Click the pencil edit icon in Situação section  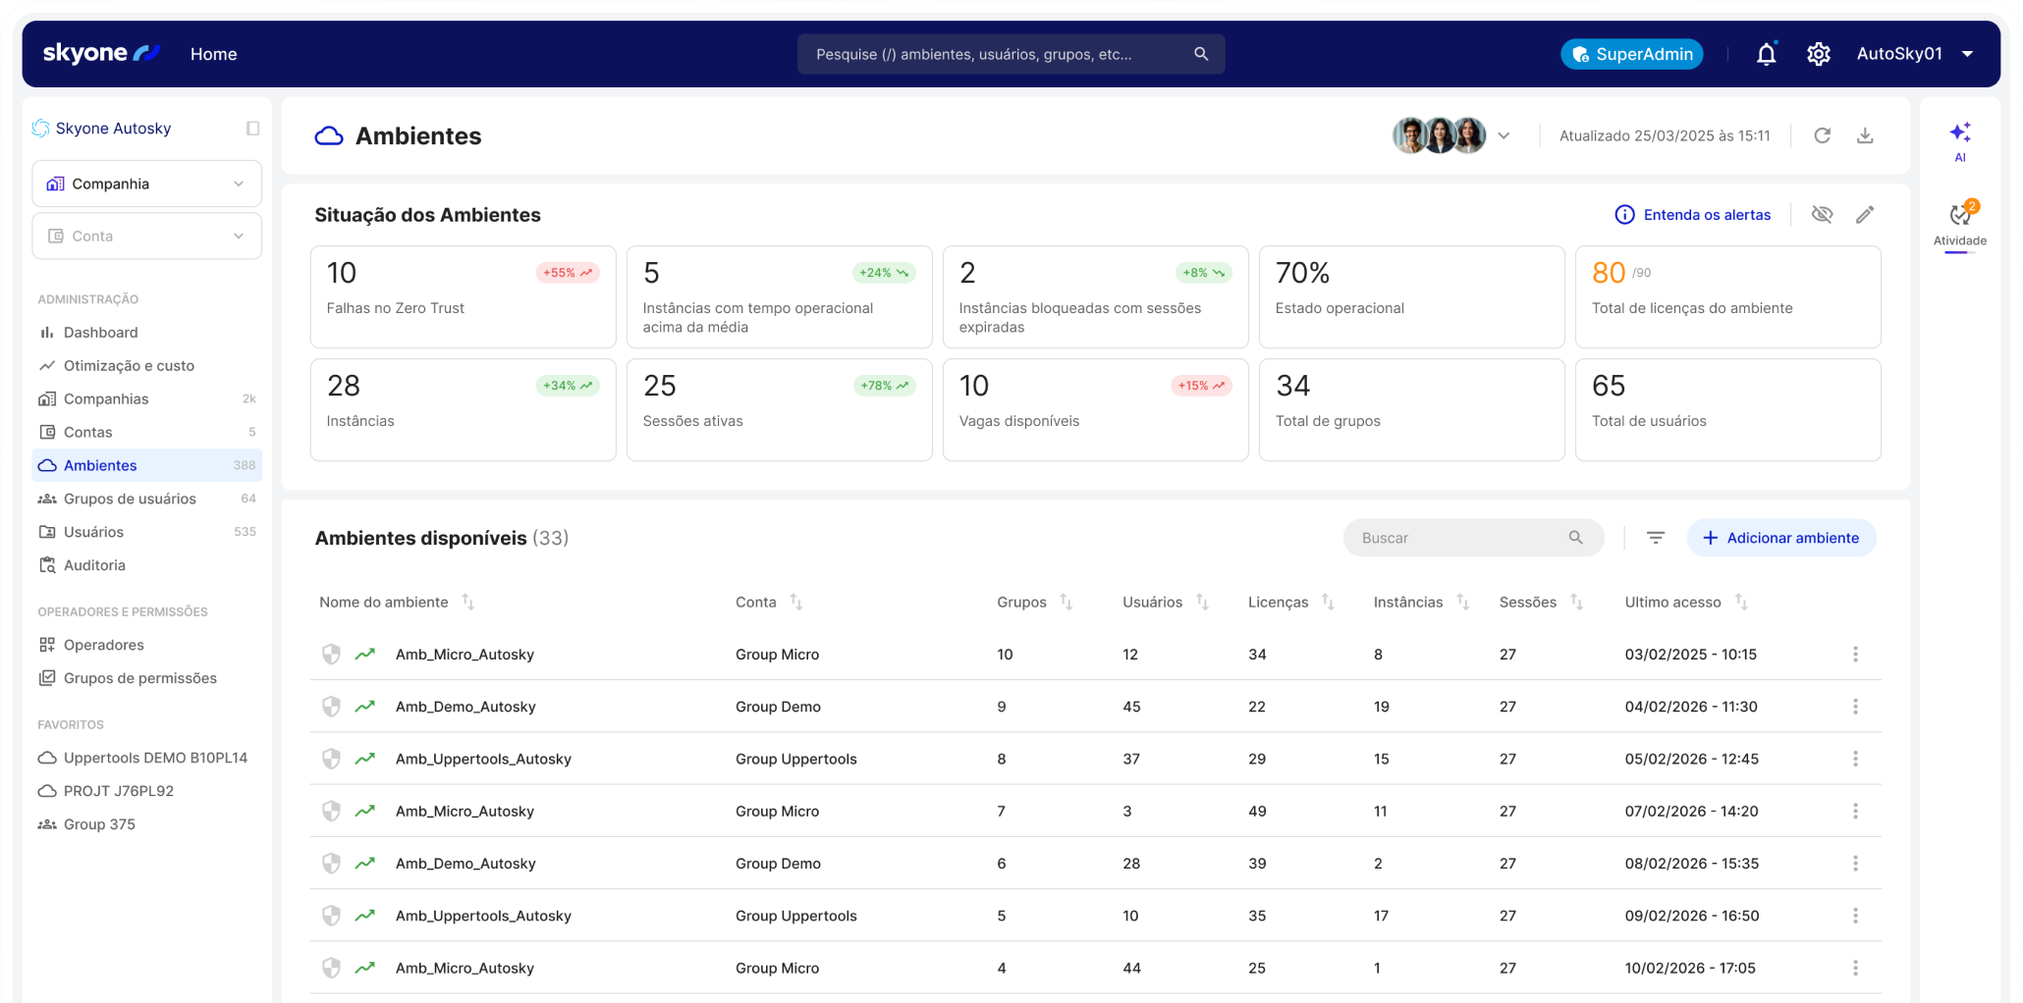[x=1865, y=215]
